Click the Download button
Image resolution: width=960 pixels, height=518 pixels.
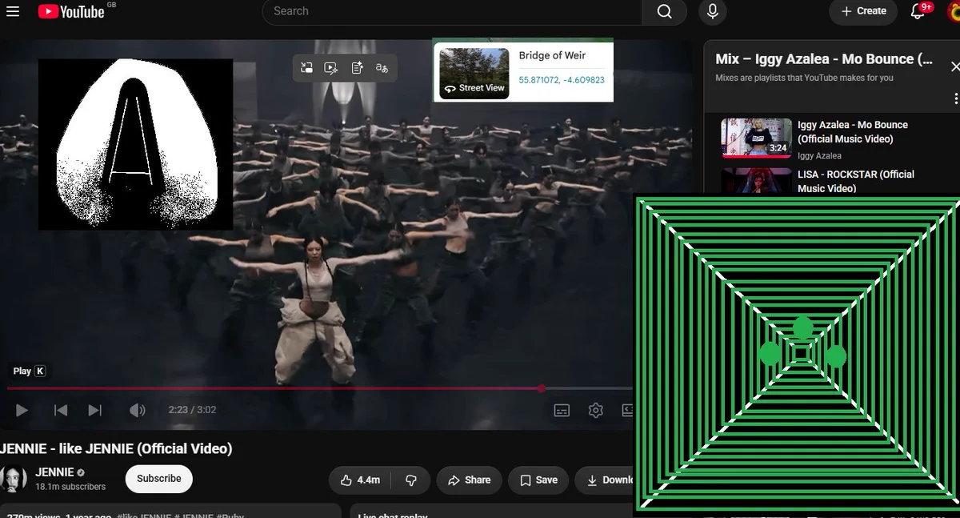[x=606, y=480]
